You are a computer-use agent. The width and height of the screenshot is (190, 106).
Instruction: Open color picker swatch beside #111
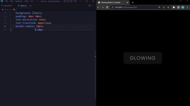34,13
